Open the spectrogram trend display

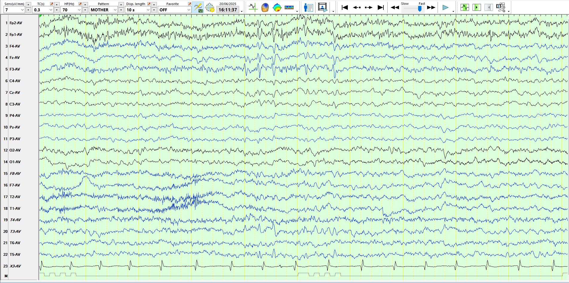[289, 7]
